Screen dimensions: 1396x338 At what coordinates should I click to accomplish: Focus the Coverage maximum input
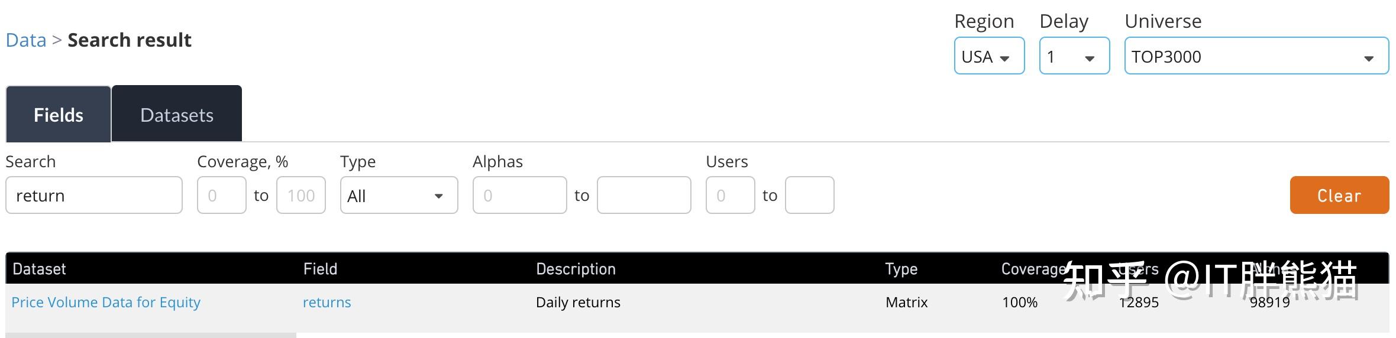[301, 196]
